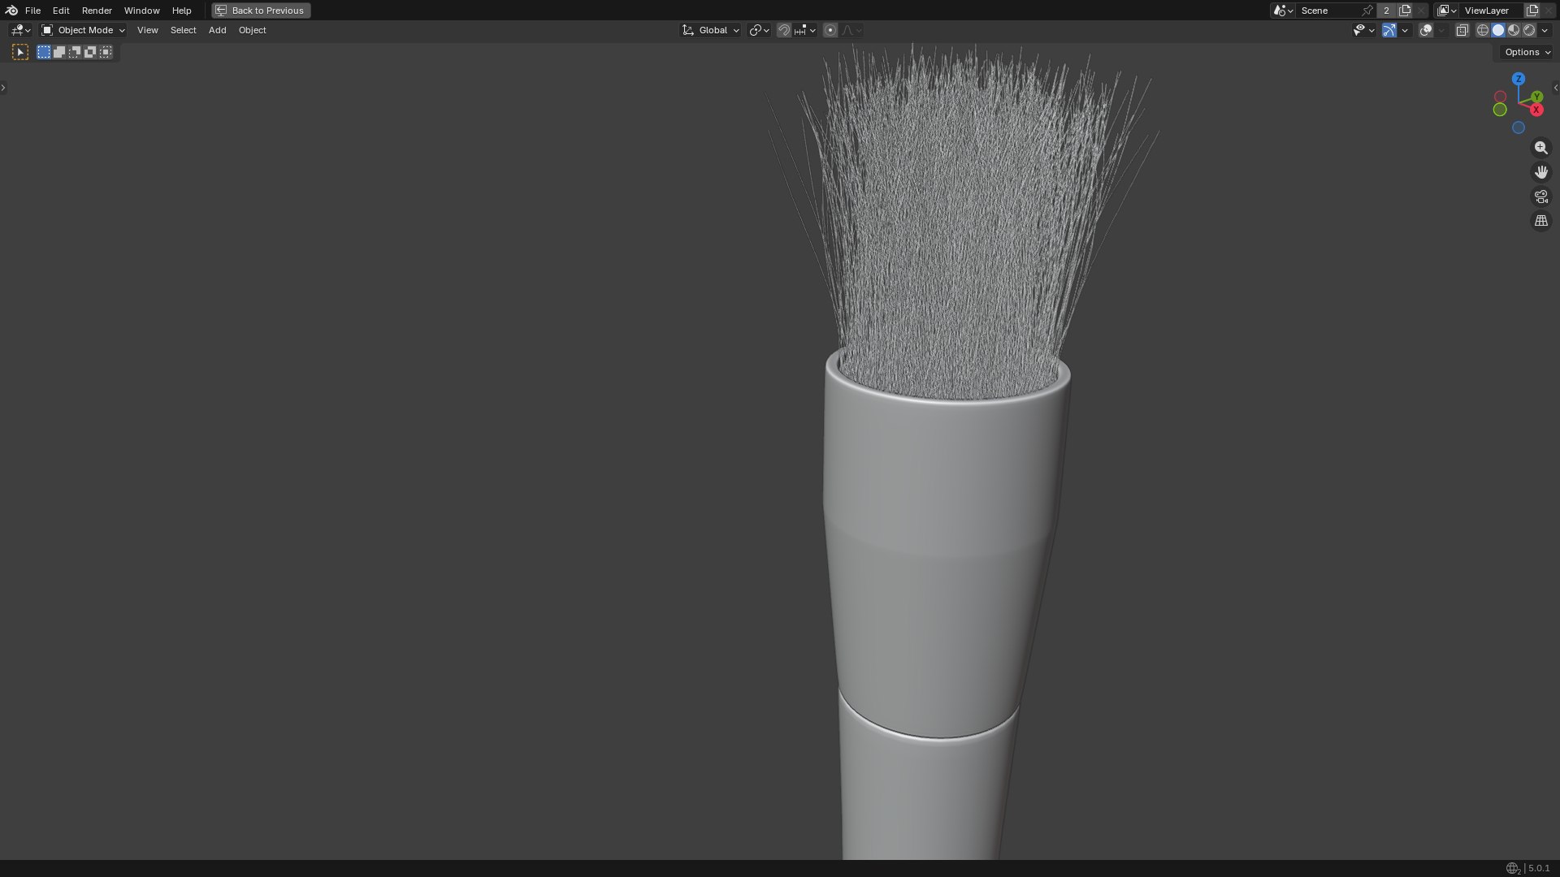Choose Subtract from selection mode icon
The width and height of the screenshot is (1560, 877).
tap(75, 52)
